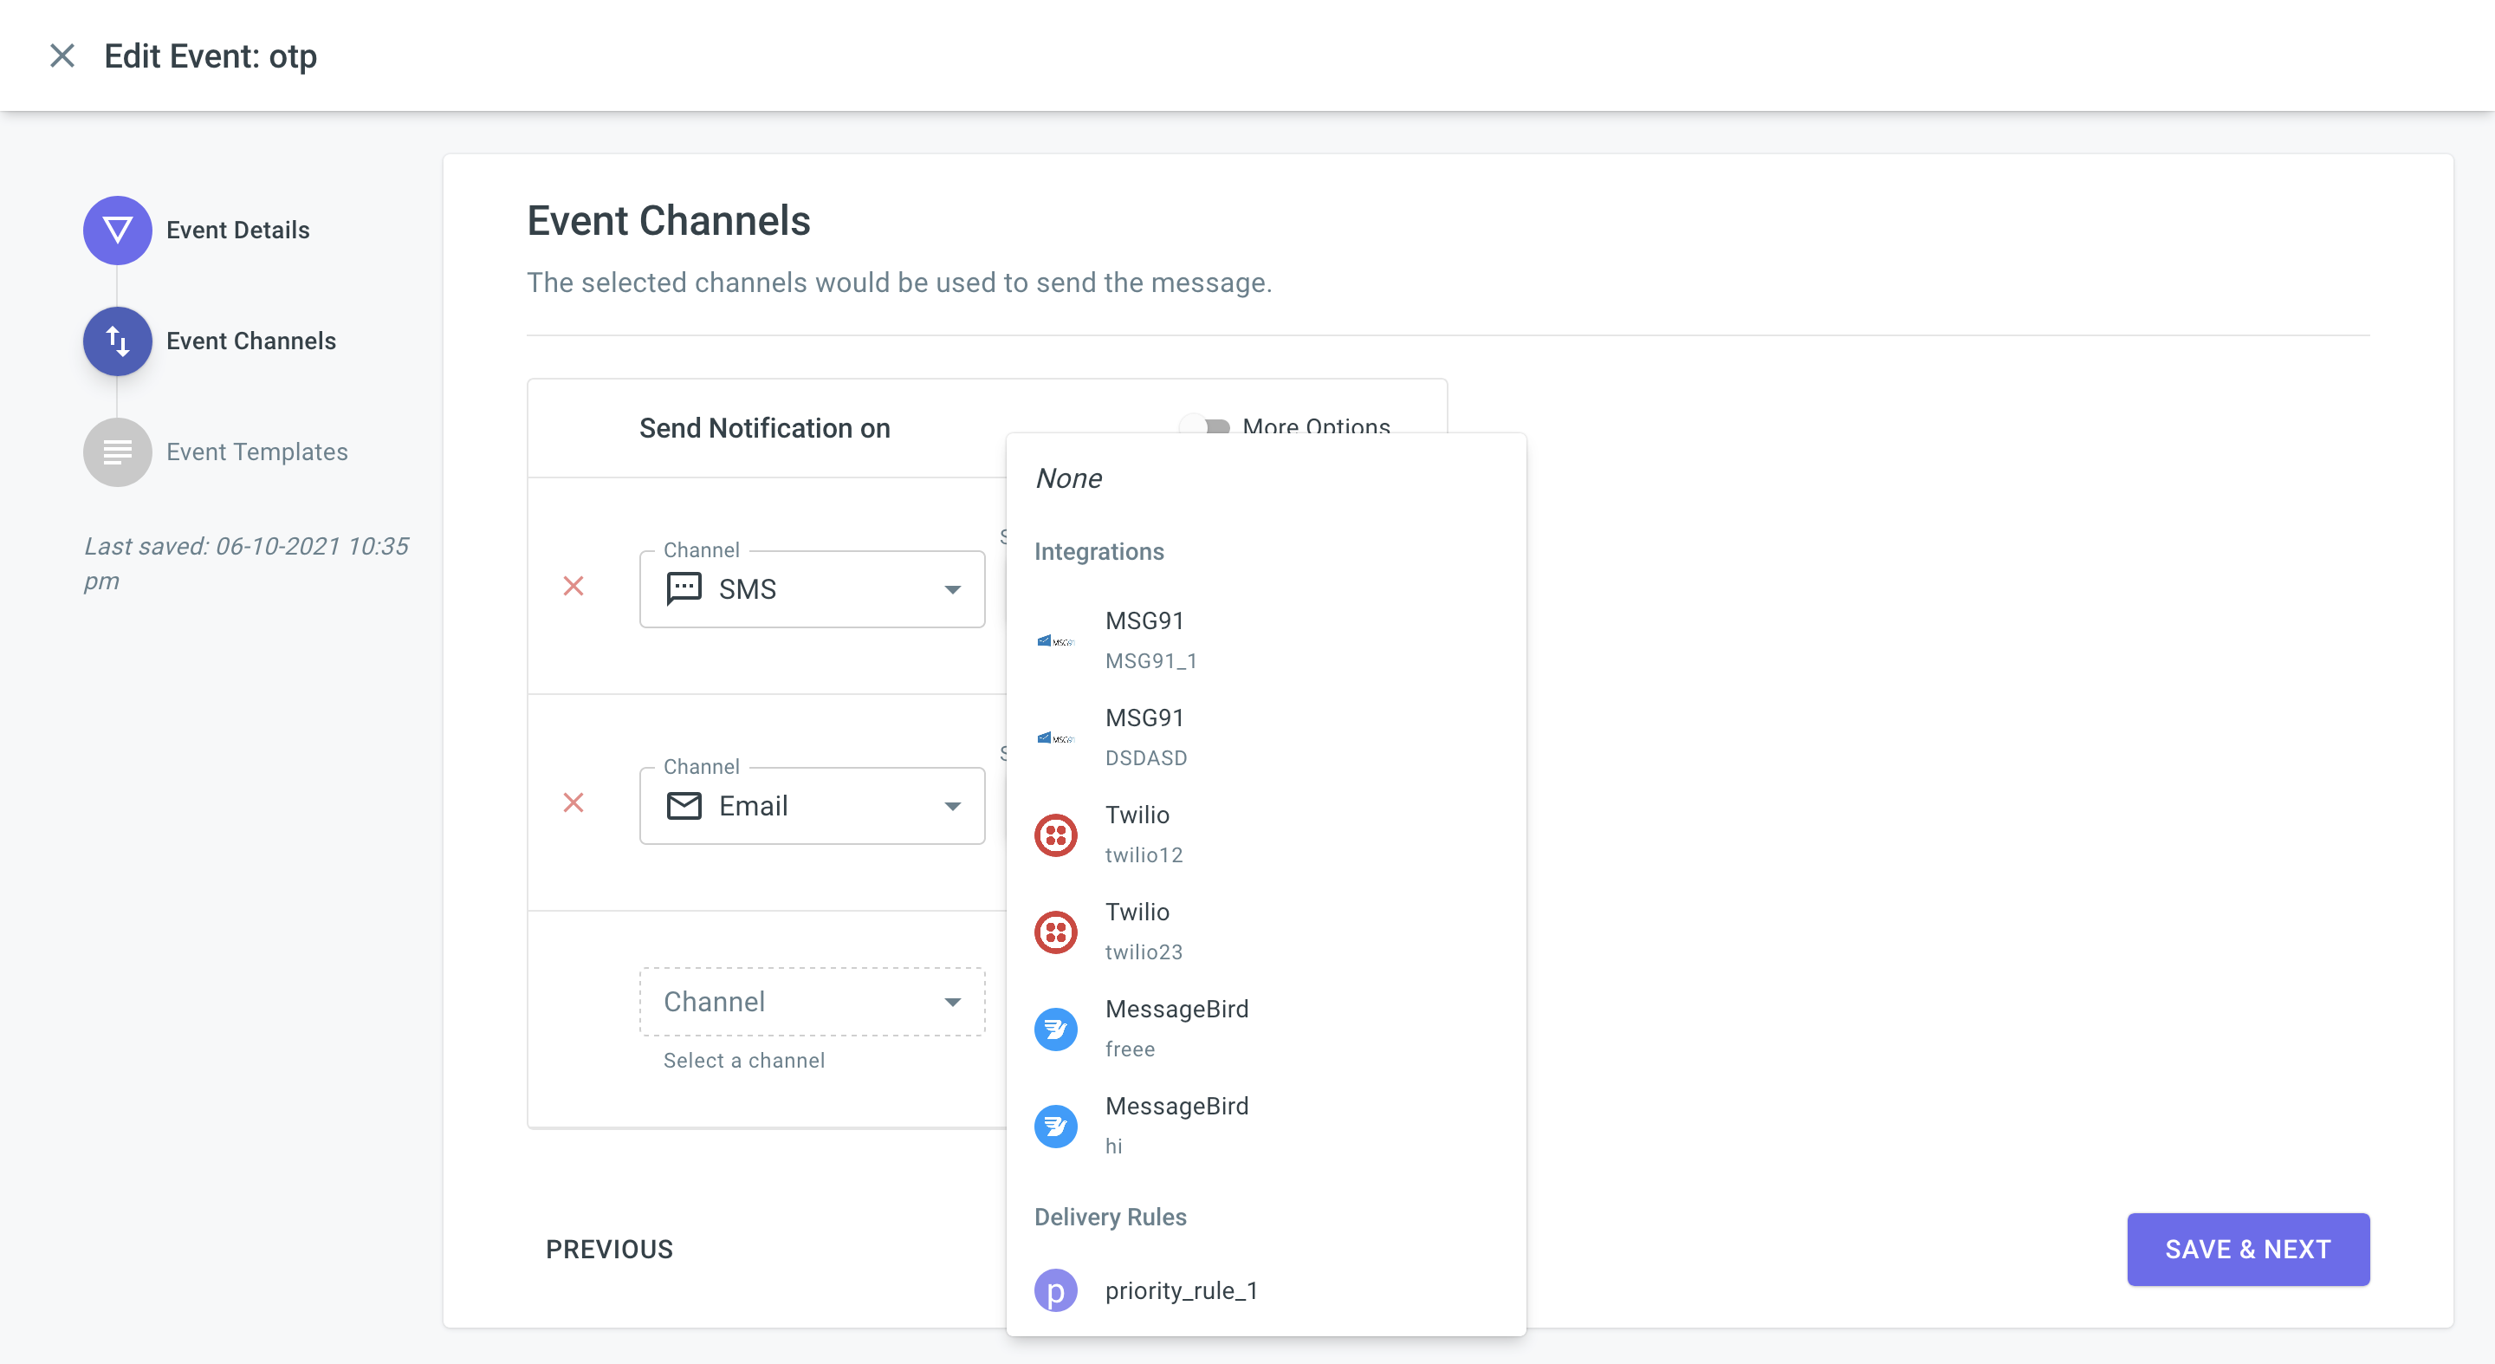Click the Event Details step icon

117,231
